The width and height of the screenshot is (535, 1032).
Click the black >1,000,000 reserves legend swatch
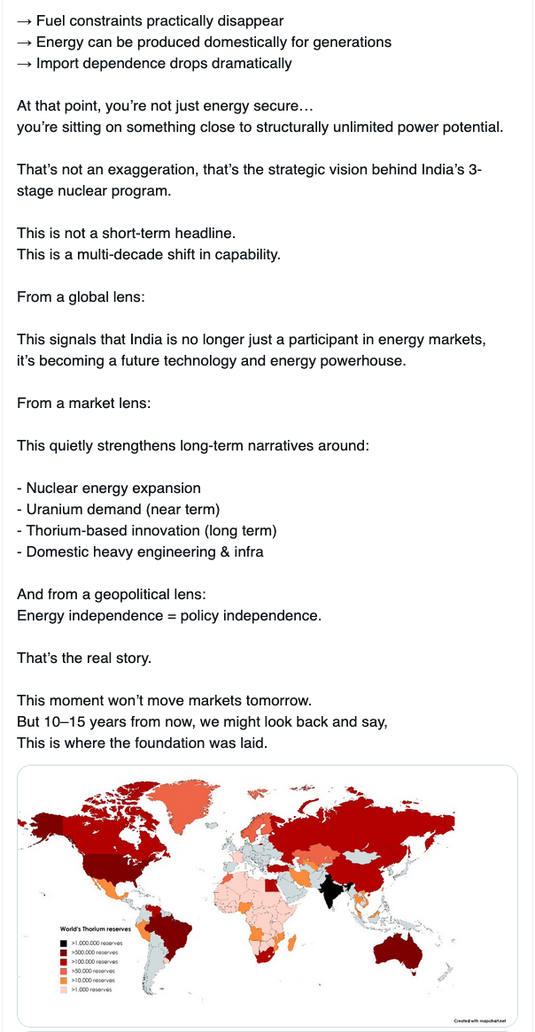pyautogui.click(x=64, y=943)
